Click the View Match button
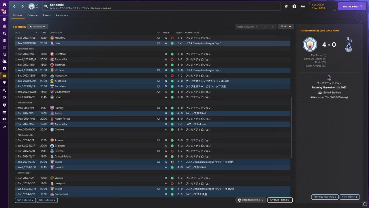Viewport: 369px width, 208px height. [350, 197]
